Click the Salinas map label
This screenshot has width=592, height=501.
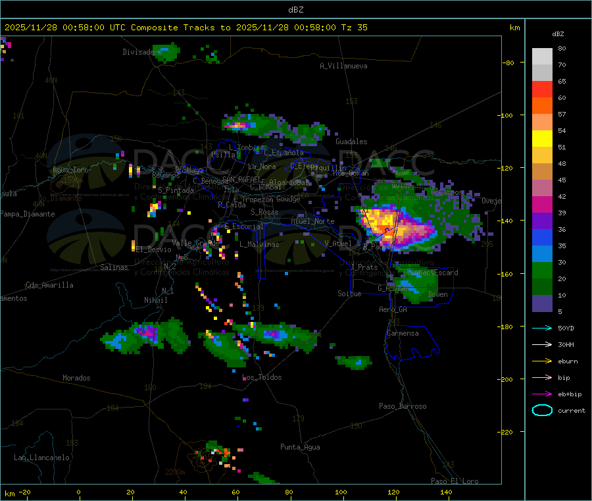(x=114, y=267)
